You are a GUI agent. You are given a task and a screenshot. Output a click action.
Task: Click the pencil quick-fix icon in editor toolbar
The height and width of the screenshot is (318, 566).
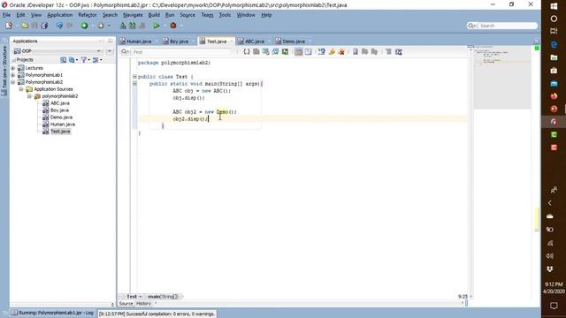pyautogui.click(x=332, y=52)
